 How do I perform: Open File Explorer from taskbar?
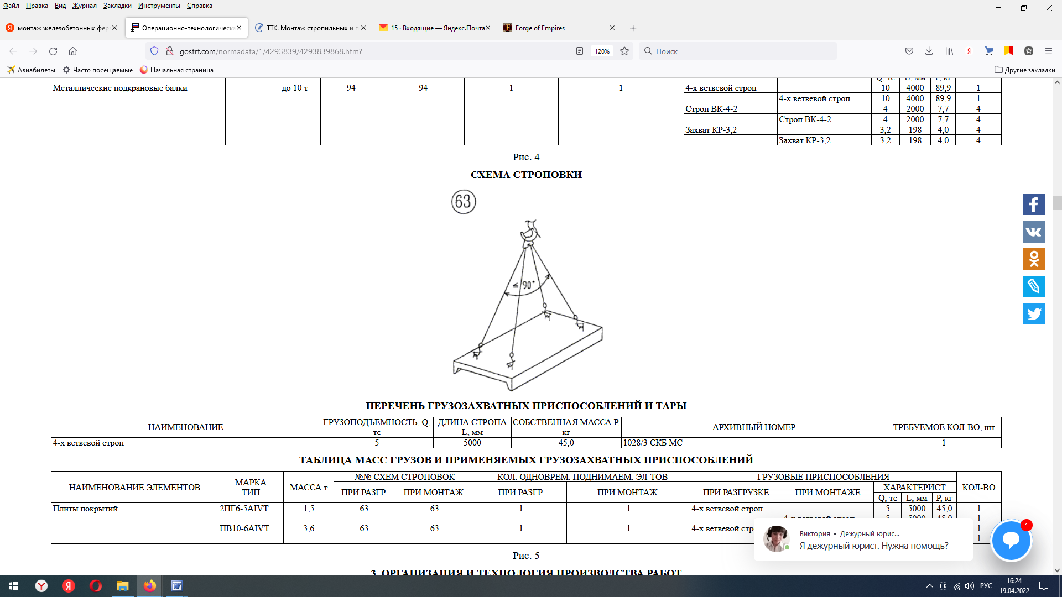click(122, 586)
